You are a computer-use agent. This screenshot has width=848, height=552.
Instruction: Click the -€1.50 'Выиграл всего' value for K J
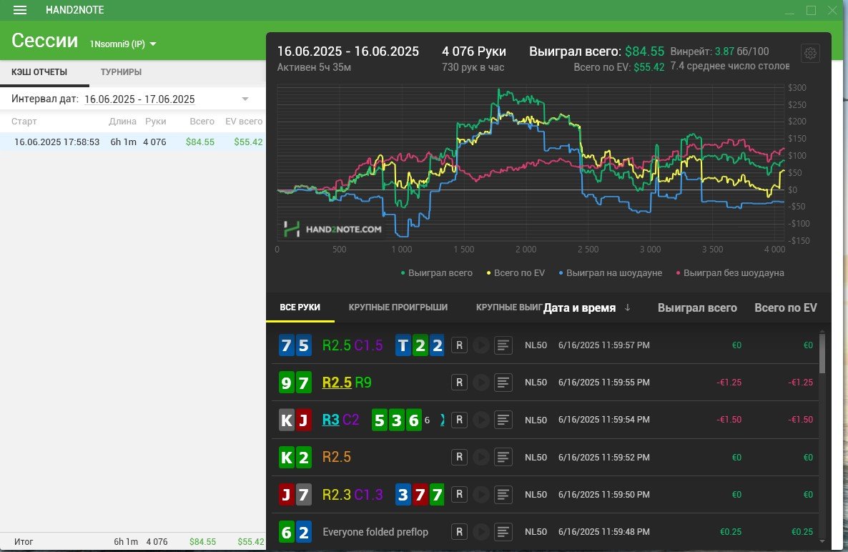click(729, 420)
